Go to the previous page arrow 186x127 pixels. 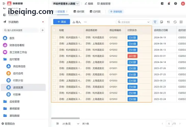click(x=162, y=124)
